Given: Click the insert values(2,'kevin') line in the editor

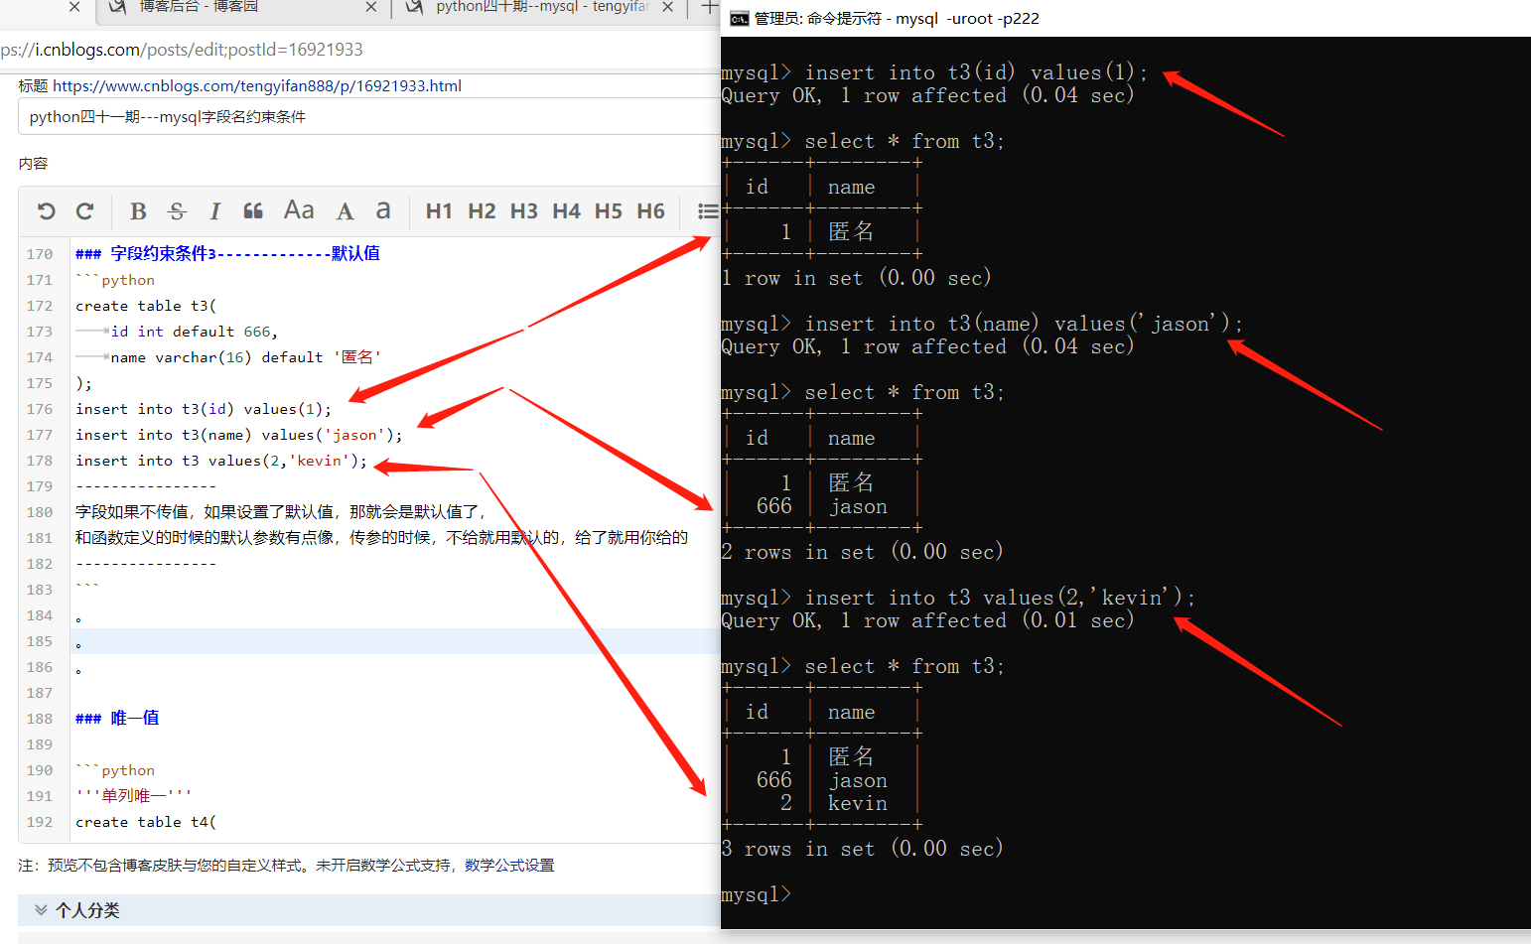Looking at the screenshot, I should pos(221,461).
